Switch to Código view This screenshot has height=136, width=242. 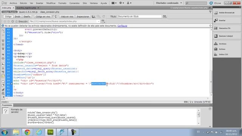tap(8, 17)
